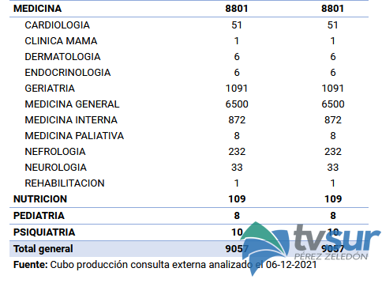Select the NEFROLOGIA row label

(x=55, y=152)
